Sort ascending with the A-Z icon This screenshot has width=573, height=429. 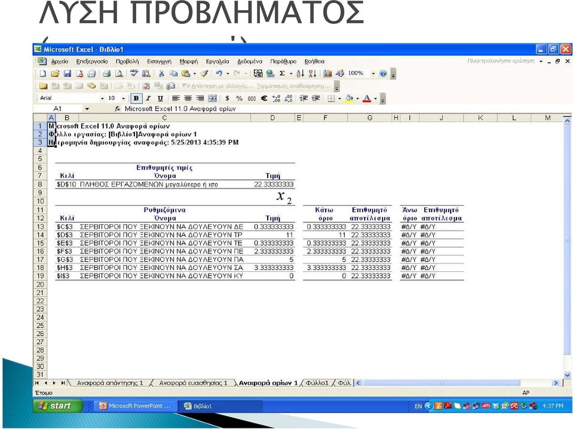(300, 73)
